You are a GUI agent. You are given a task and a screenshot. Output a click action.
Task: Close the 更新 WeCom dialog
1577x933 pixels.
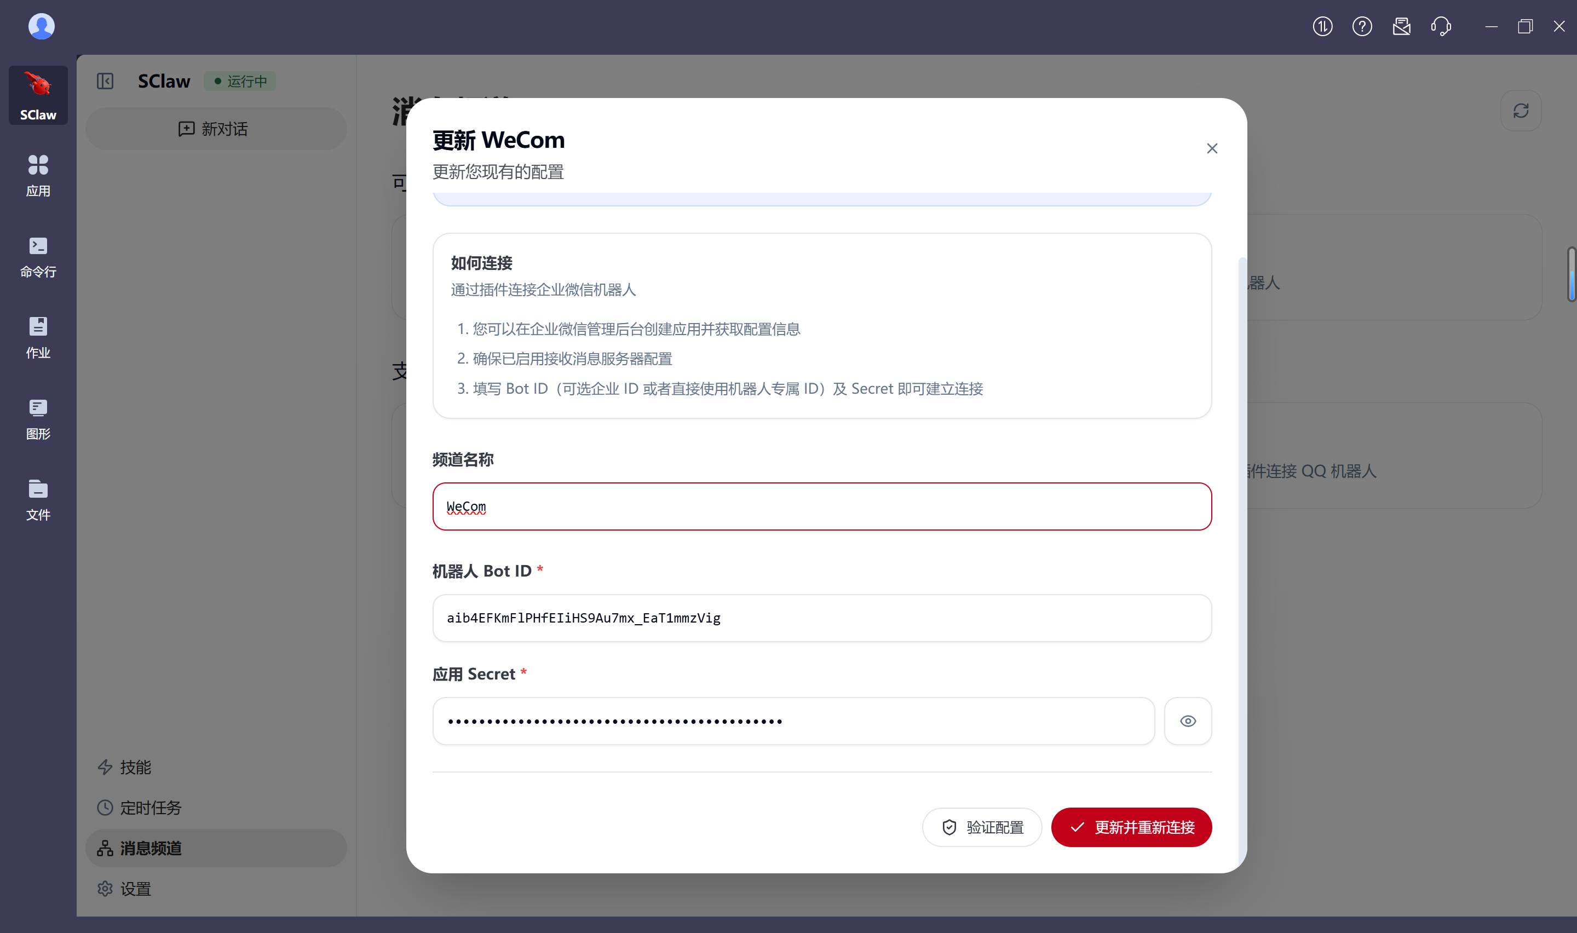click(1212, 148)
